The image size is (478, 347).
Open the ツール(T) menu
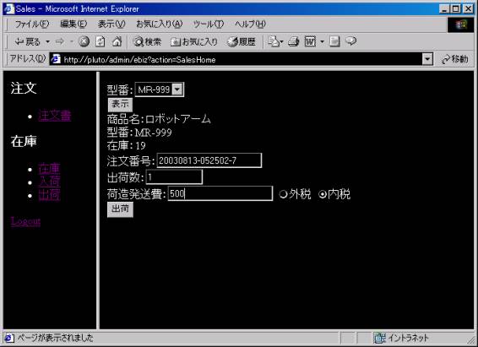pos(209,24)
